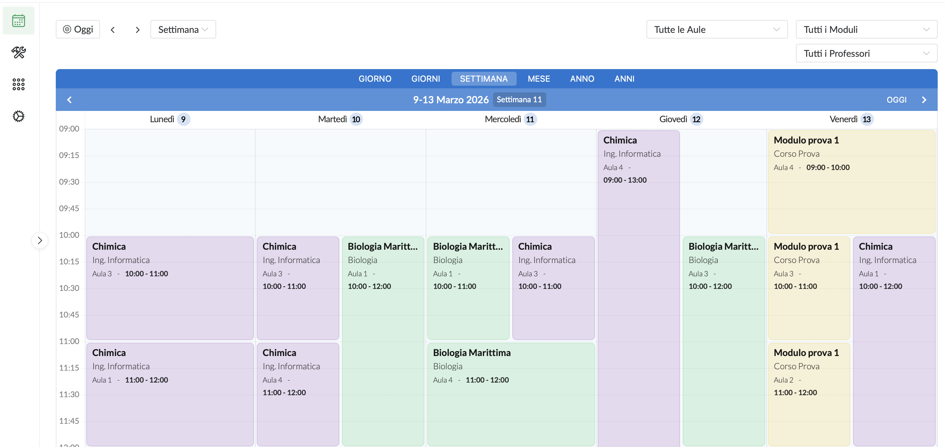This screenshot has height=447, width=945.
Task: Switch to the GIORNO tab
Action: click(x=375, y=78)
